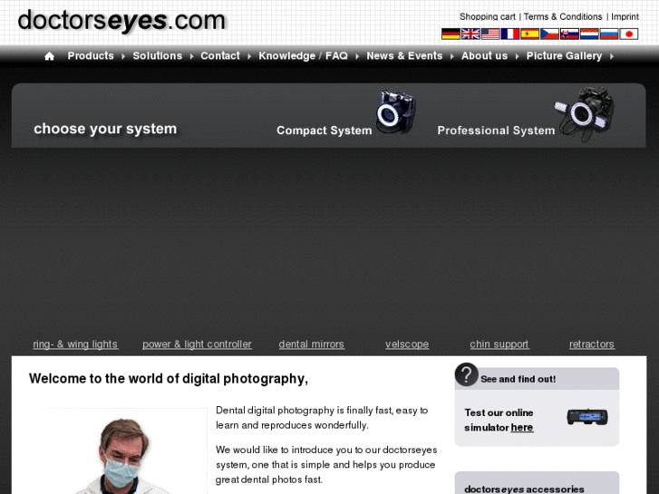Open power & light controller link
This screenshot has height=494, width=659.
197,344
